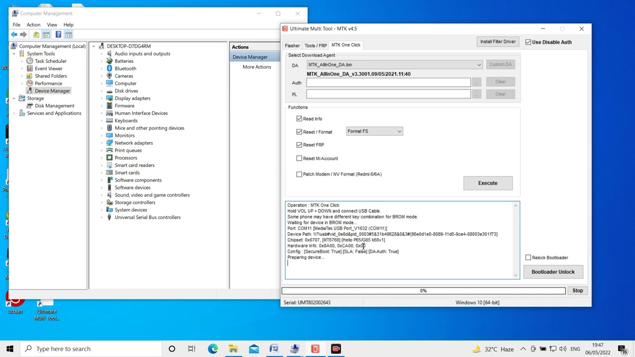
Task: Collapse the System Tools tree node
Action: (14, 54)
